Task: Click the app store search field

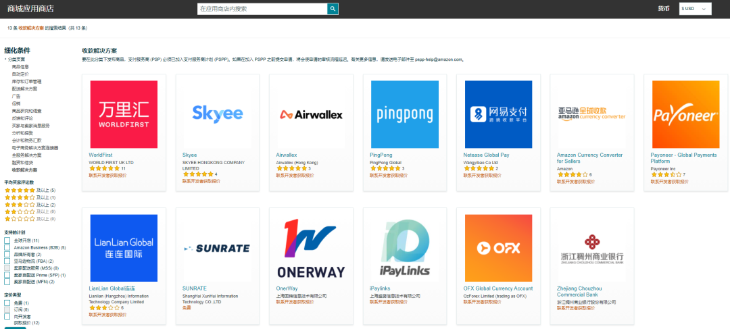Action: [x=262, y=9]
